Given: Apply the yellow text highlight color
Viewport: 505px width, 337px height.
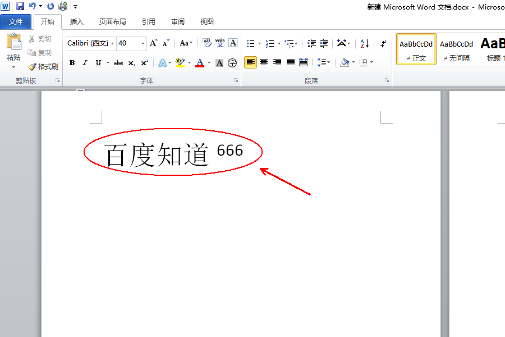Looking at the screenshot, I should [180, 63].
